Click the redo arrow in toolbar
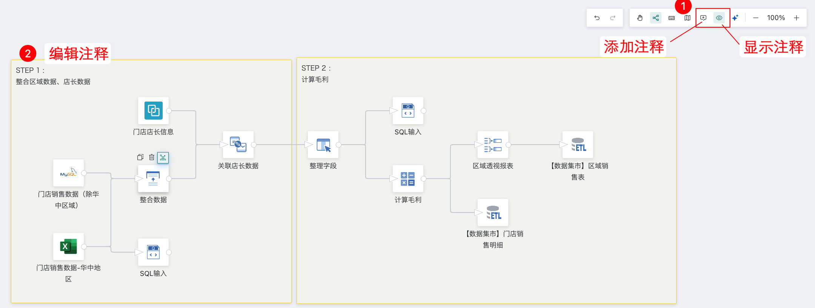Screen dimensions: 815x308 click(x=613, y=18)
